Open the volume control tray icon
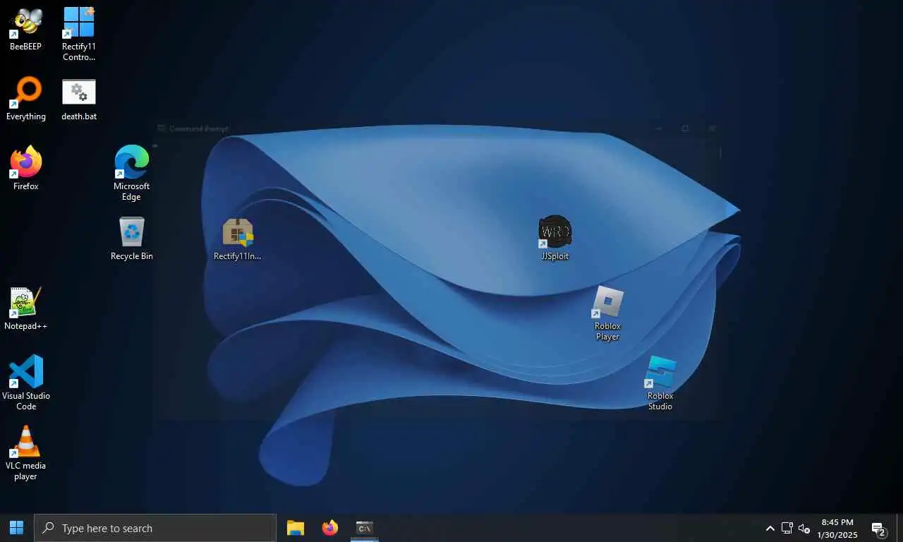 pos(804,528)
